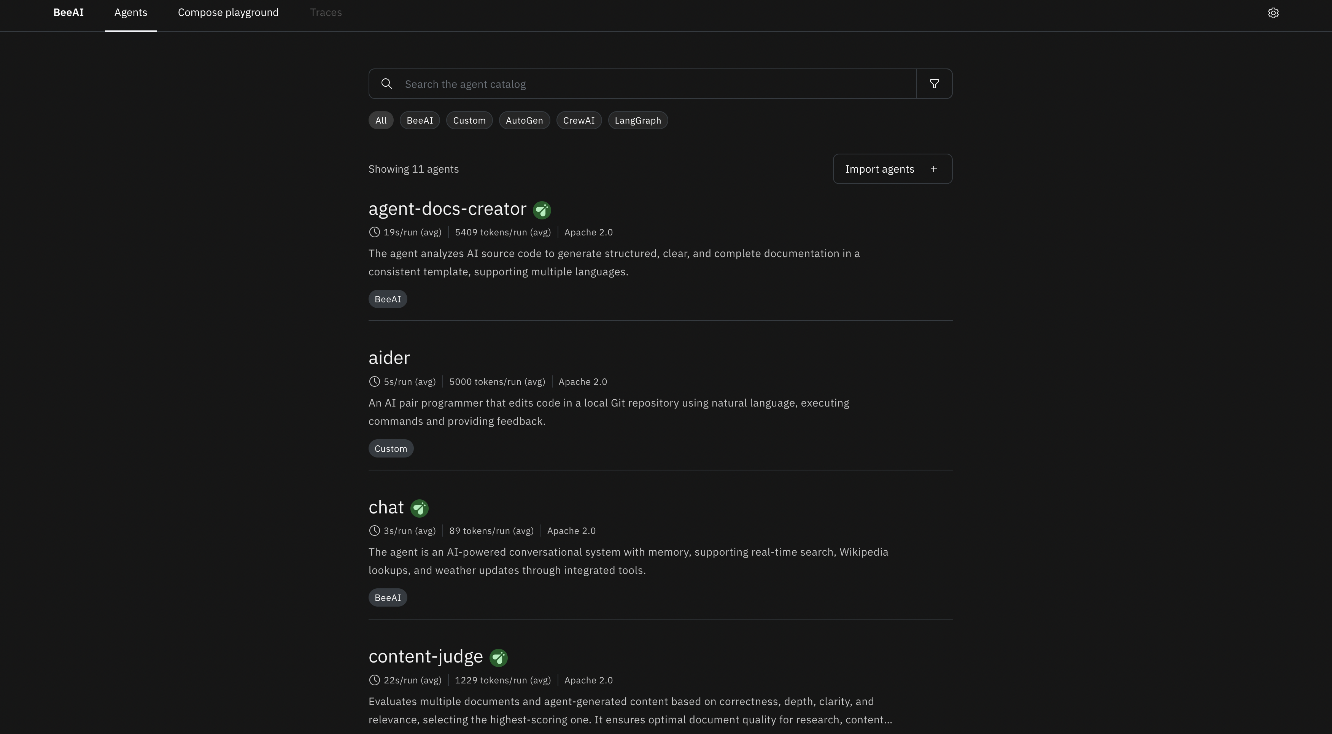The height and width of the screenshot is (734, 1332).
Task: Click bee badge beside agent-docs-creator
Action: (x=541, y=210)
